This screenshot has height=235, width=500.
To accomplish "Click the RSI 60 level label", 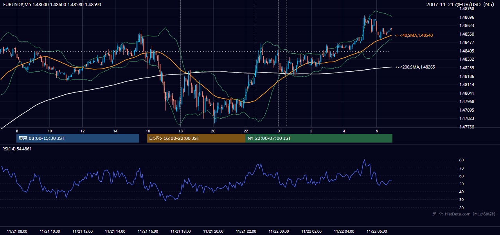I will pyautogui.click(x=461, y=176).
